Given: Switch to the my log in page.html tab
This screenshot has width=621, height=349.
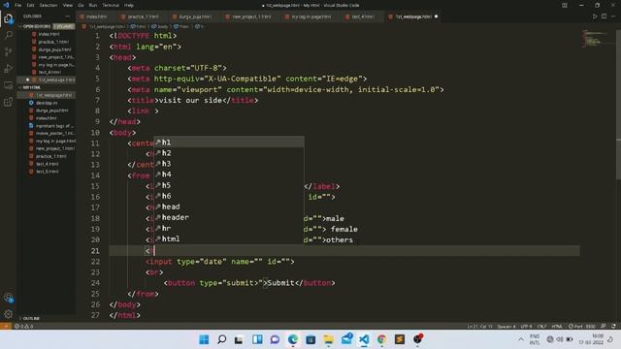Looking at the screenshot, I should (309, 16).
